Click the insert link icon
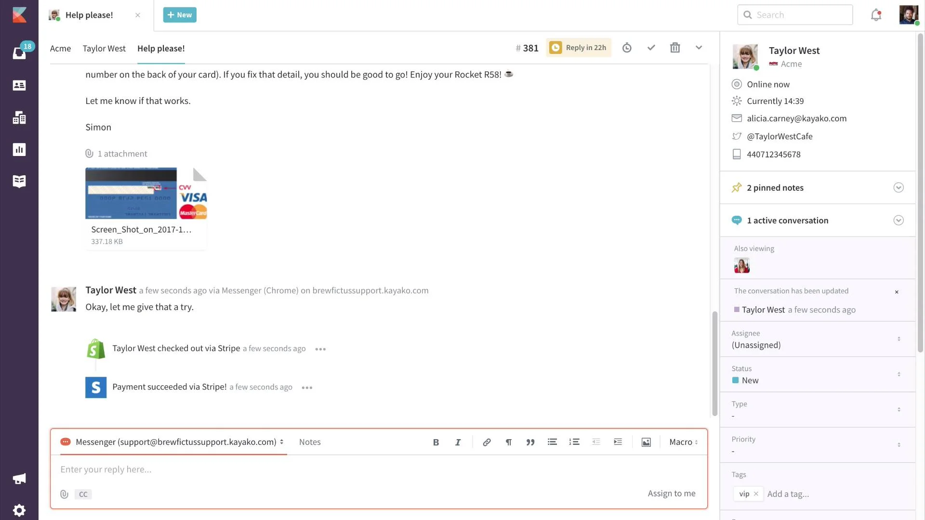Viewport: 925px width, 520px height. pyautogui.click(x=487, y=442)
